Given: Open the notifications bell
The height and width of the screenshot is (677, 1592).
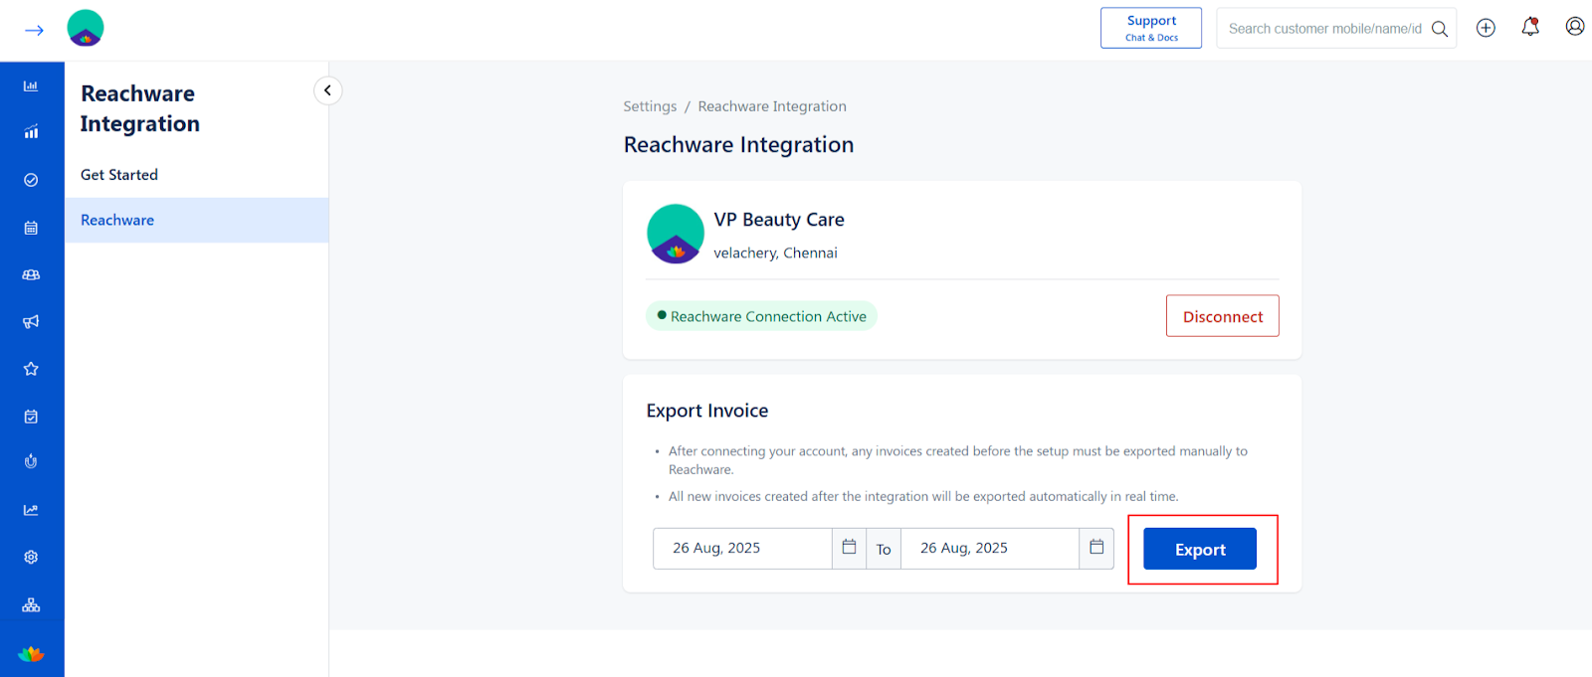Looking at the screenshot, I should point(1530,27).
